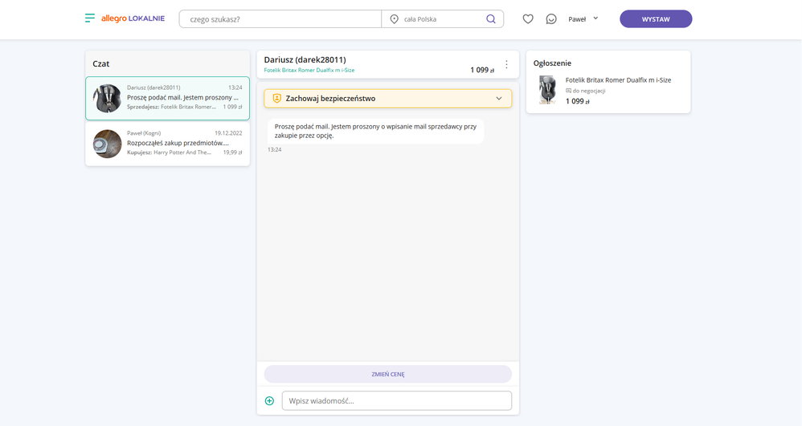802x426 pixels.
Task: Open the Fotelik Britax Romer listing title in Ogłoszenie
Action: click(x=618, y=79)
